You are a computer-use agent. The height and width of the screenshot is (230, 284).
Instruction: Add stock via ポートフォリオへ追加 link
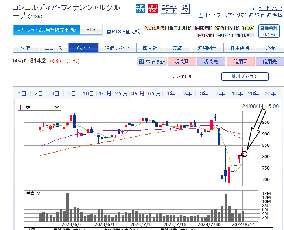coord(225,15)
